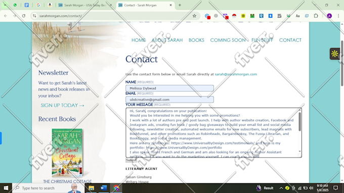Image resolution: width=344 pixels, height=193 pixels.
Task: Open the COMING SOON page
Action: 228,40
